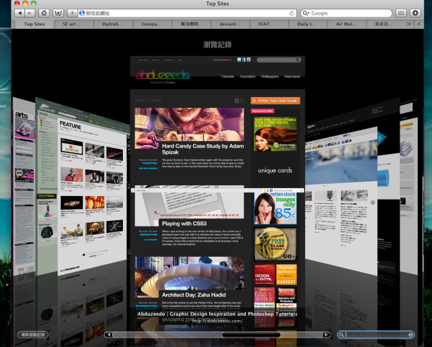Go forward with the toolbar forward arrow
Image resolution: width=432 pixels, height=347 pixels.
(30, 13)
